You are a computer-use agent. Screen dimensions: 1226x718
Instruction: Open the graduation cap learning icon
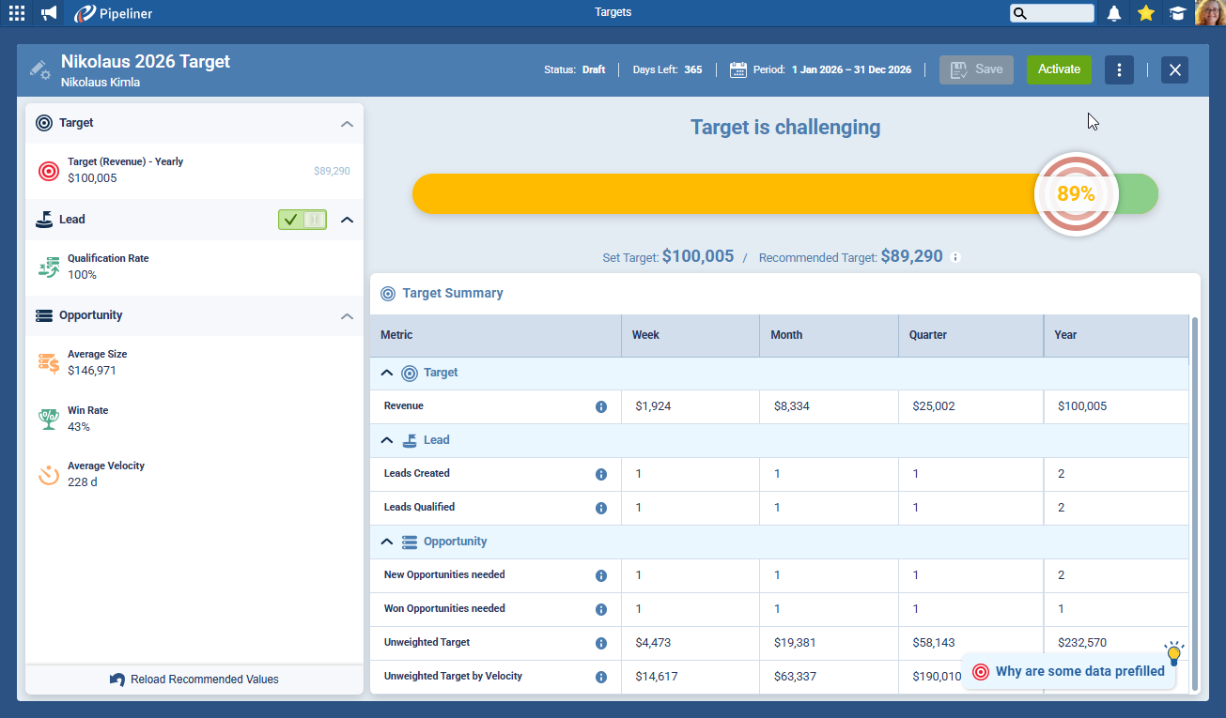[1176, 13]
